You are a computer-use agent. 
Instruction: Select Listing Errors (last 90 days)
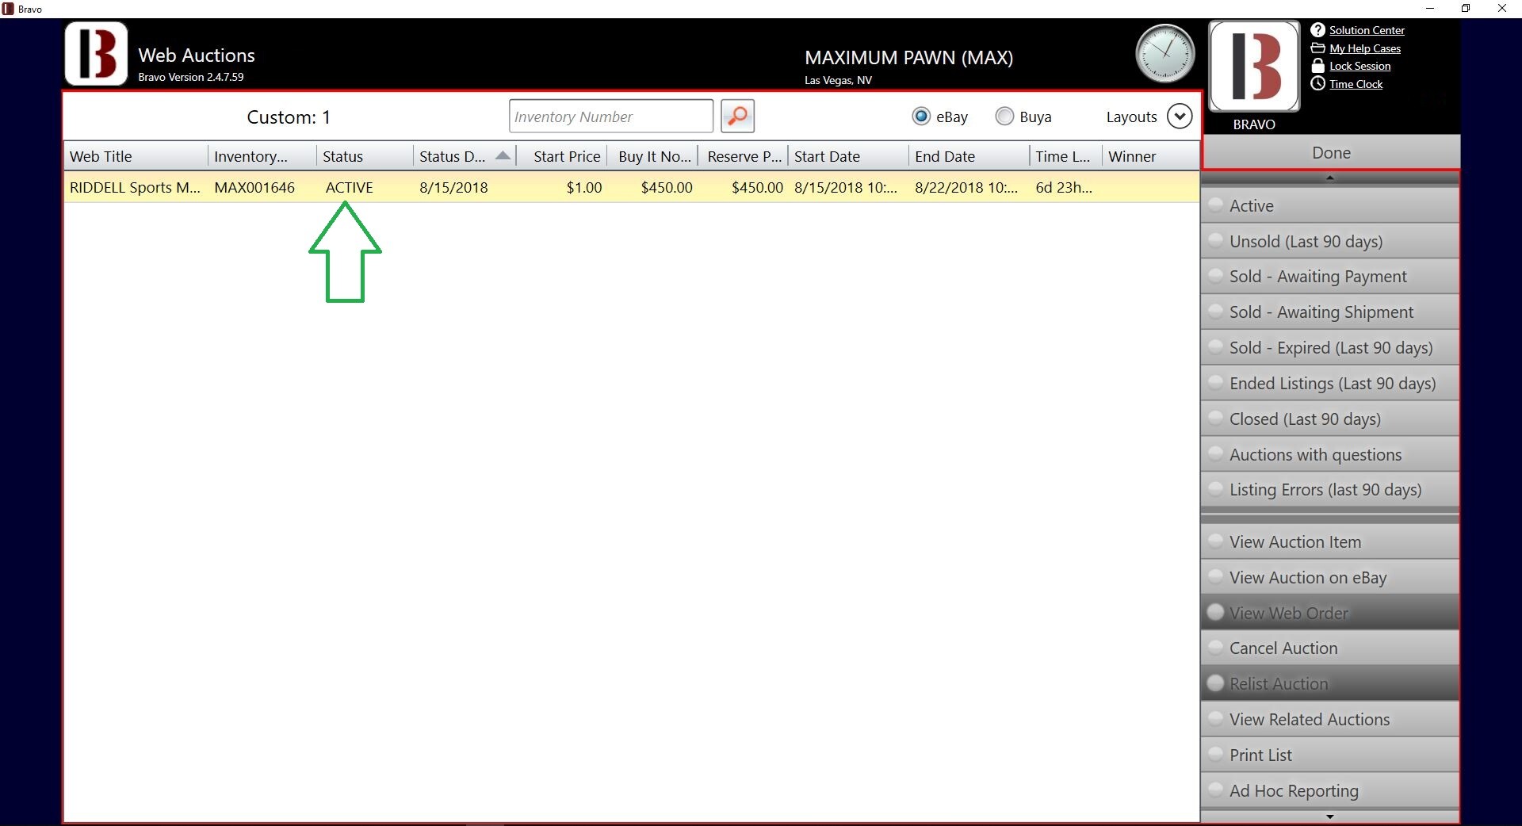(1330, 490)
